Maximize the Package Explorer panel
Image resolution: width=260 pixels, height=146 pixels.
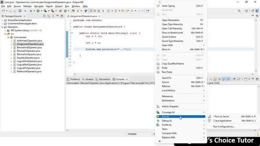click(x=62, y=16)
